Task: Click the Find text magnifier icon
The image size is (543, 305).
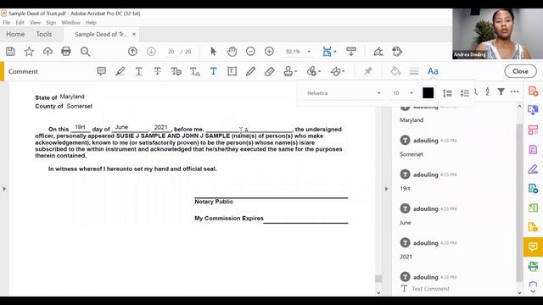Action: 85,52
